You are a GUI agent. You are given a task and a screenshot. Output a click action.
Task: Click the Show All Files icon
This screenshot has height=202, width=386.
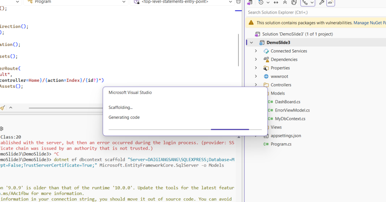point(294,2)
